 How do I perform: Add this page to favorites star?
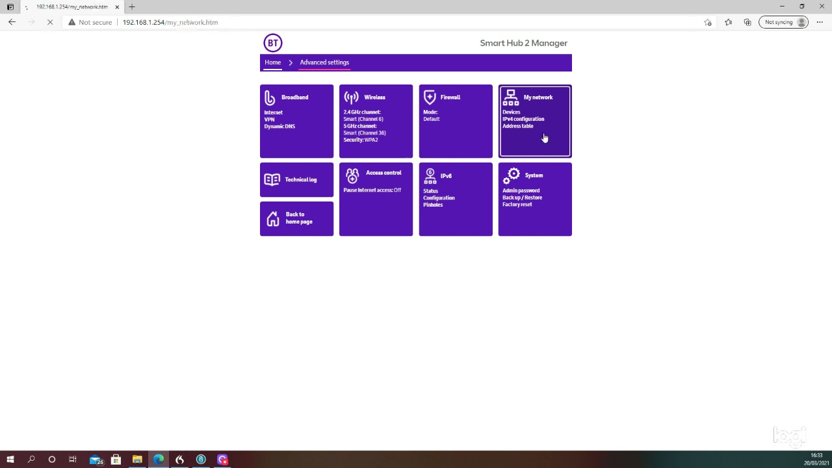[x=708, y=22]
